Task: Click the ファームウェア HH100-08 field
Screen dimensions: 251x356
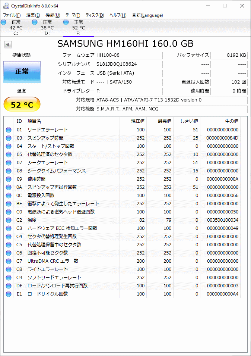Action: click(129, 55)
